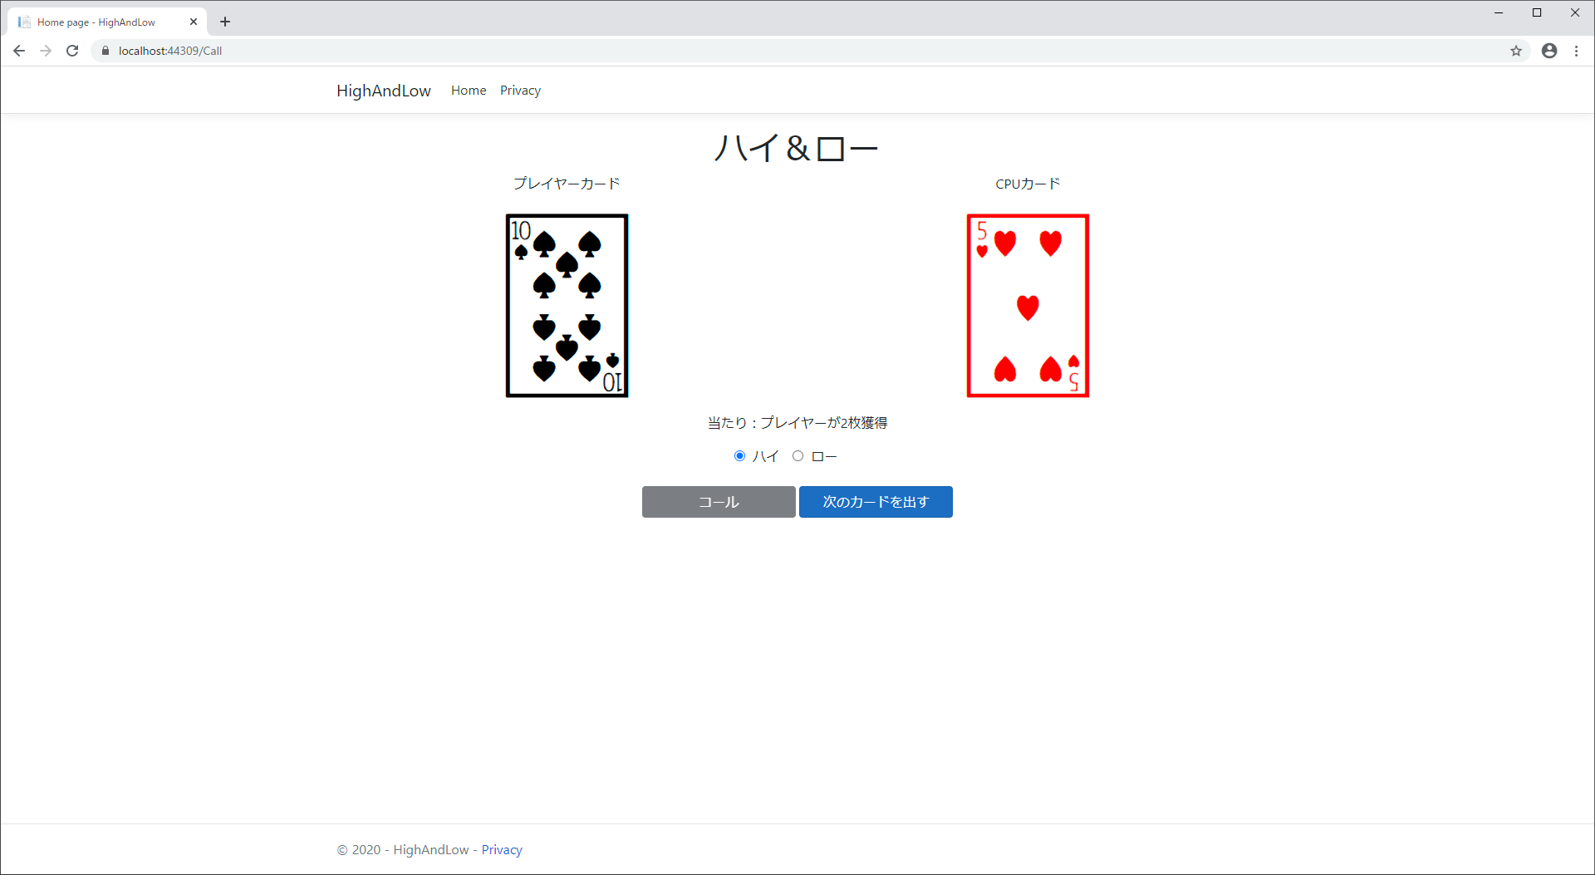Open a new tab with plus icon
The height and width of the screenshot is (875, 1595).
(x=225, y=22)
